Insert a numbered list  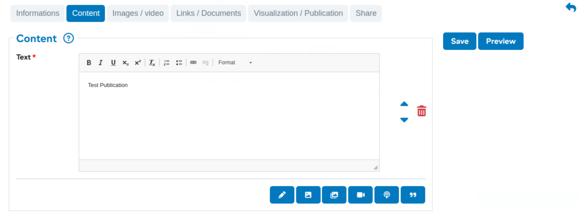(x=166, y=63)
